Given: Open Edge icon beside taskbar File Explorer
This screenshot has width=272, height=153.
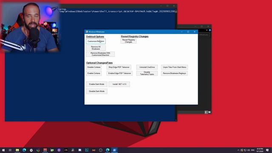Looking at the screenshot, I should [x=24, y=150].
